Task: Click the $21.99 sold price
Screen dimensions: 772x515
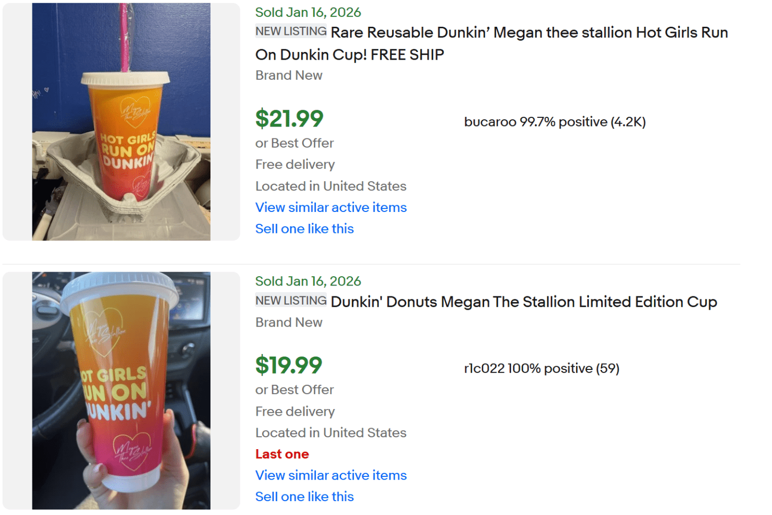Action: click(x=289, y=118)
